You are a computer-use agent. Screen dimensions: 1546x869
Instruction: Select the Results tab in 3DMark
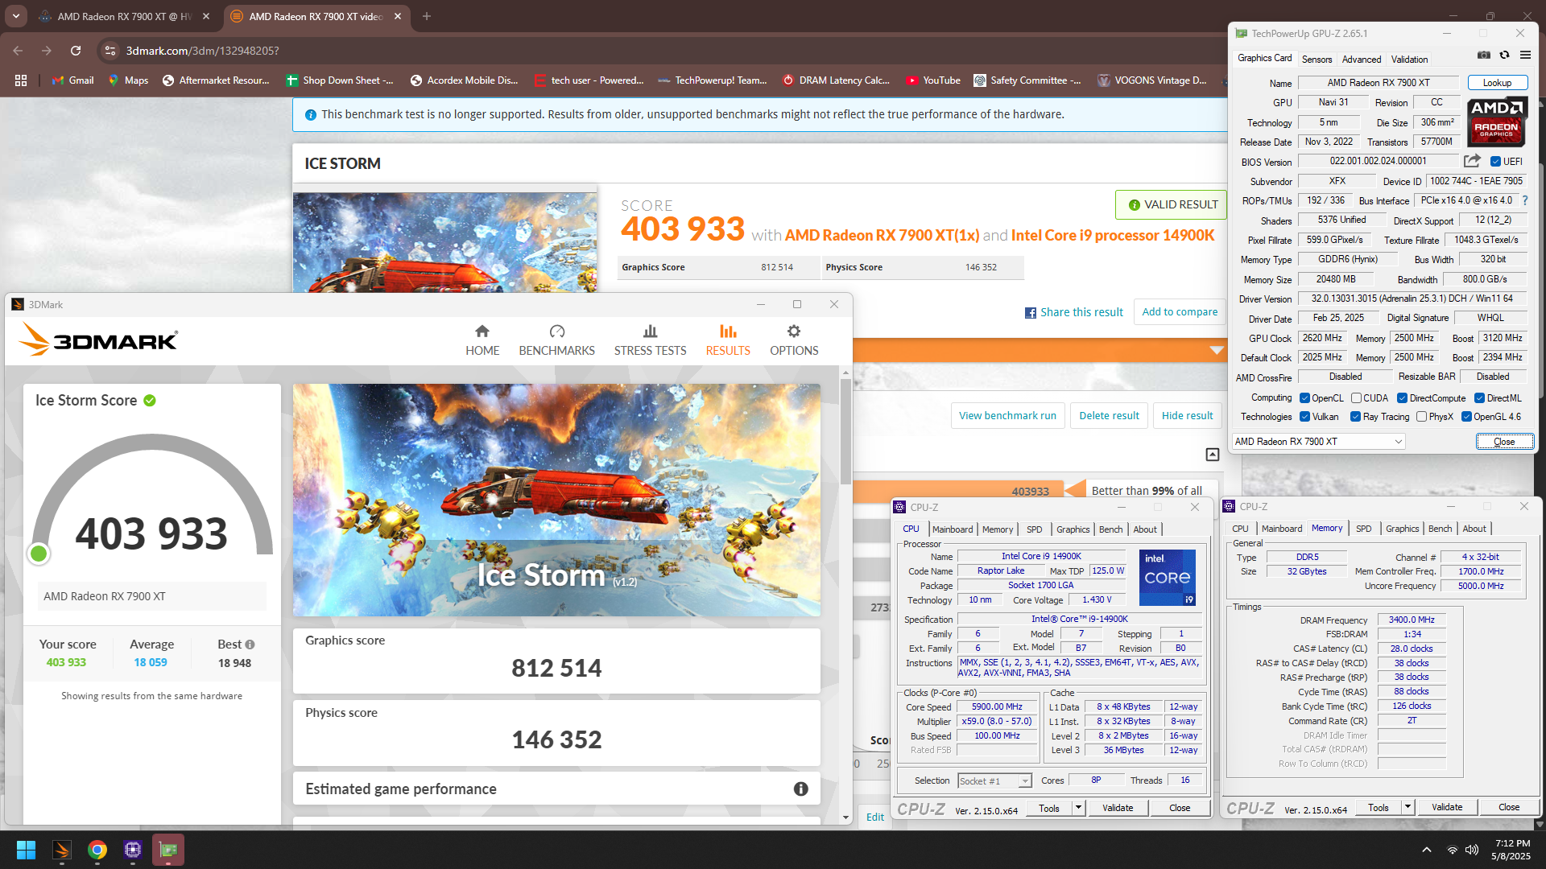click(x=728, y=340)
